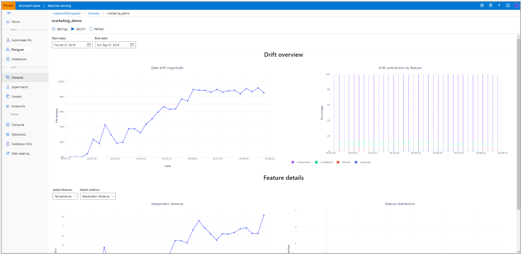The height and width of the screenshot is (254, 521).
Task: Open Notebooks section label
Action: [19, 59]
